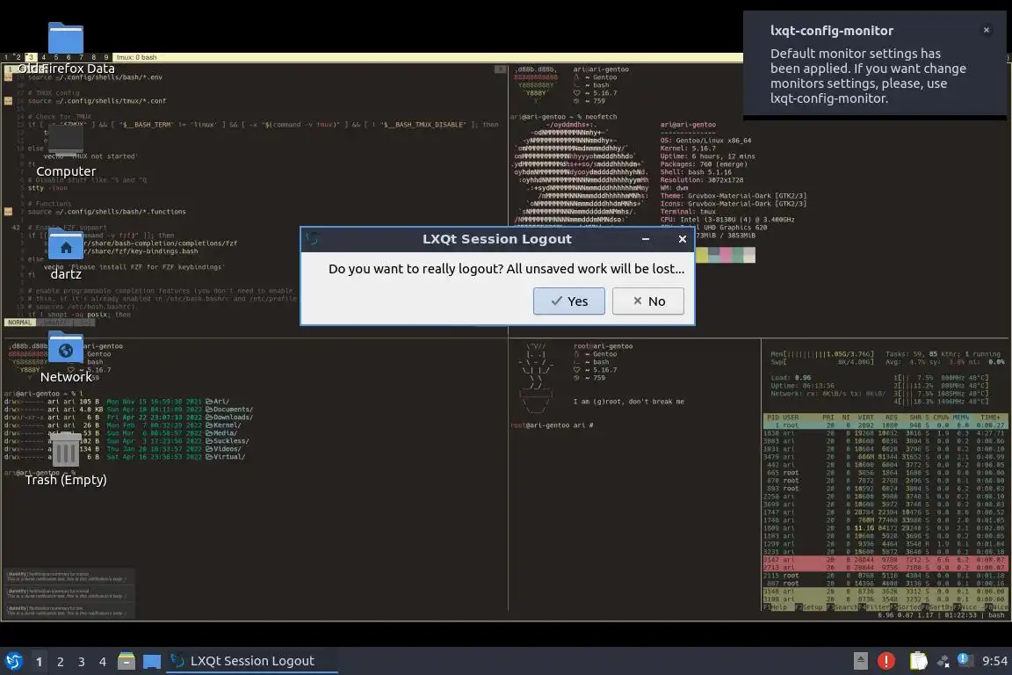Image resolution: width=1012 pixels, height=675 pixels.
Task: Open the notification info tray icon
Action: coord(963,659)
